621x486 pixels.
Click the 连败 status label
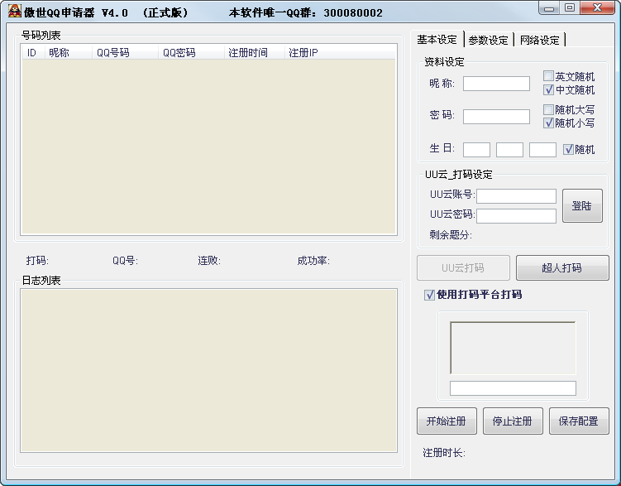209,261
